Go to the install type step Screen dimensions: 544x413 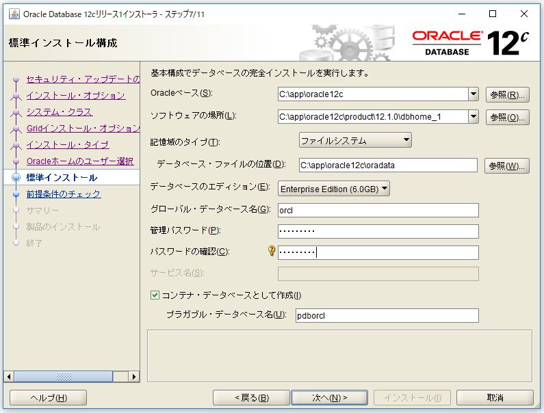[68, 144]
